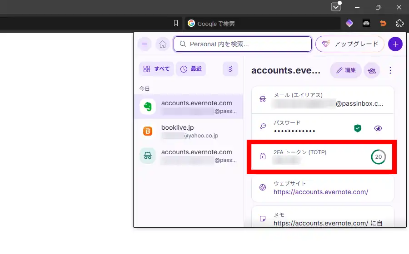Click the アップグレード upgrade button

point(350,44)
